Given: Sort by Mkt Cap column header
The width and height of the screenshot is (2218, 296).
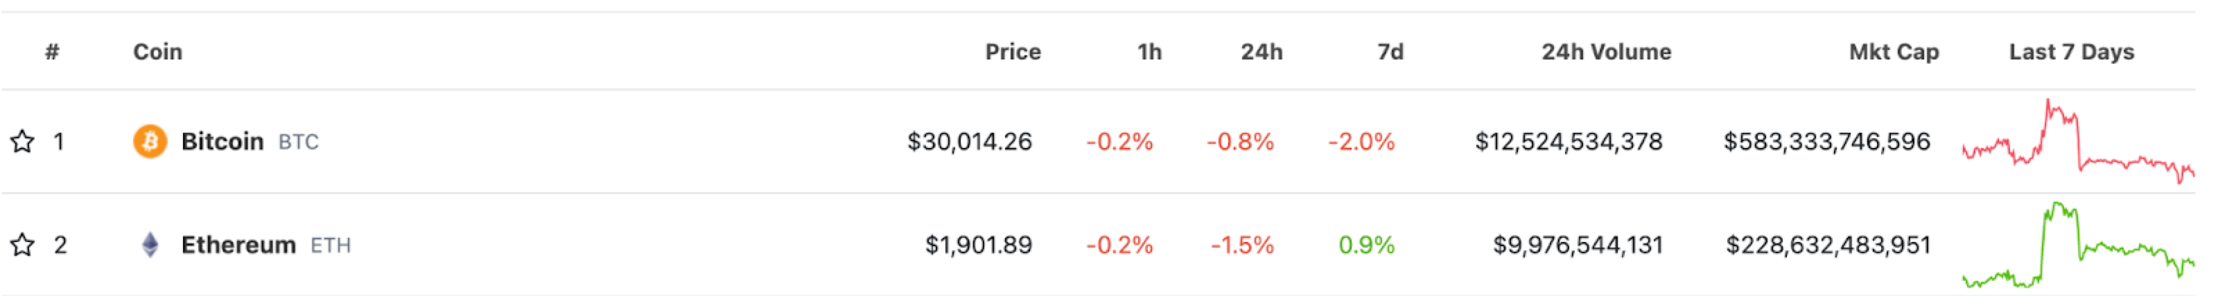Looking at the screenshot, I should tap(1894, 53).
